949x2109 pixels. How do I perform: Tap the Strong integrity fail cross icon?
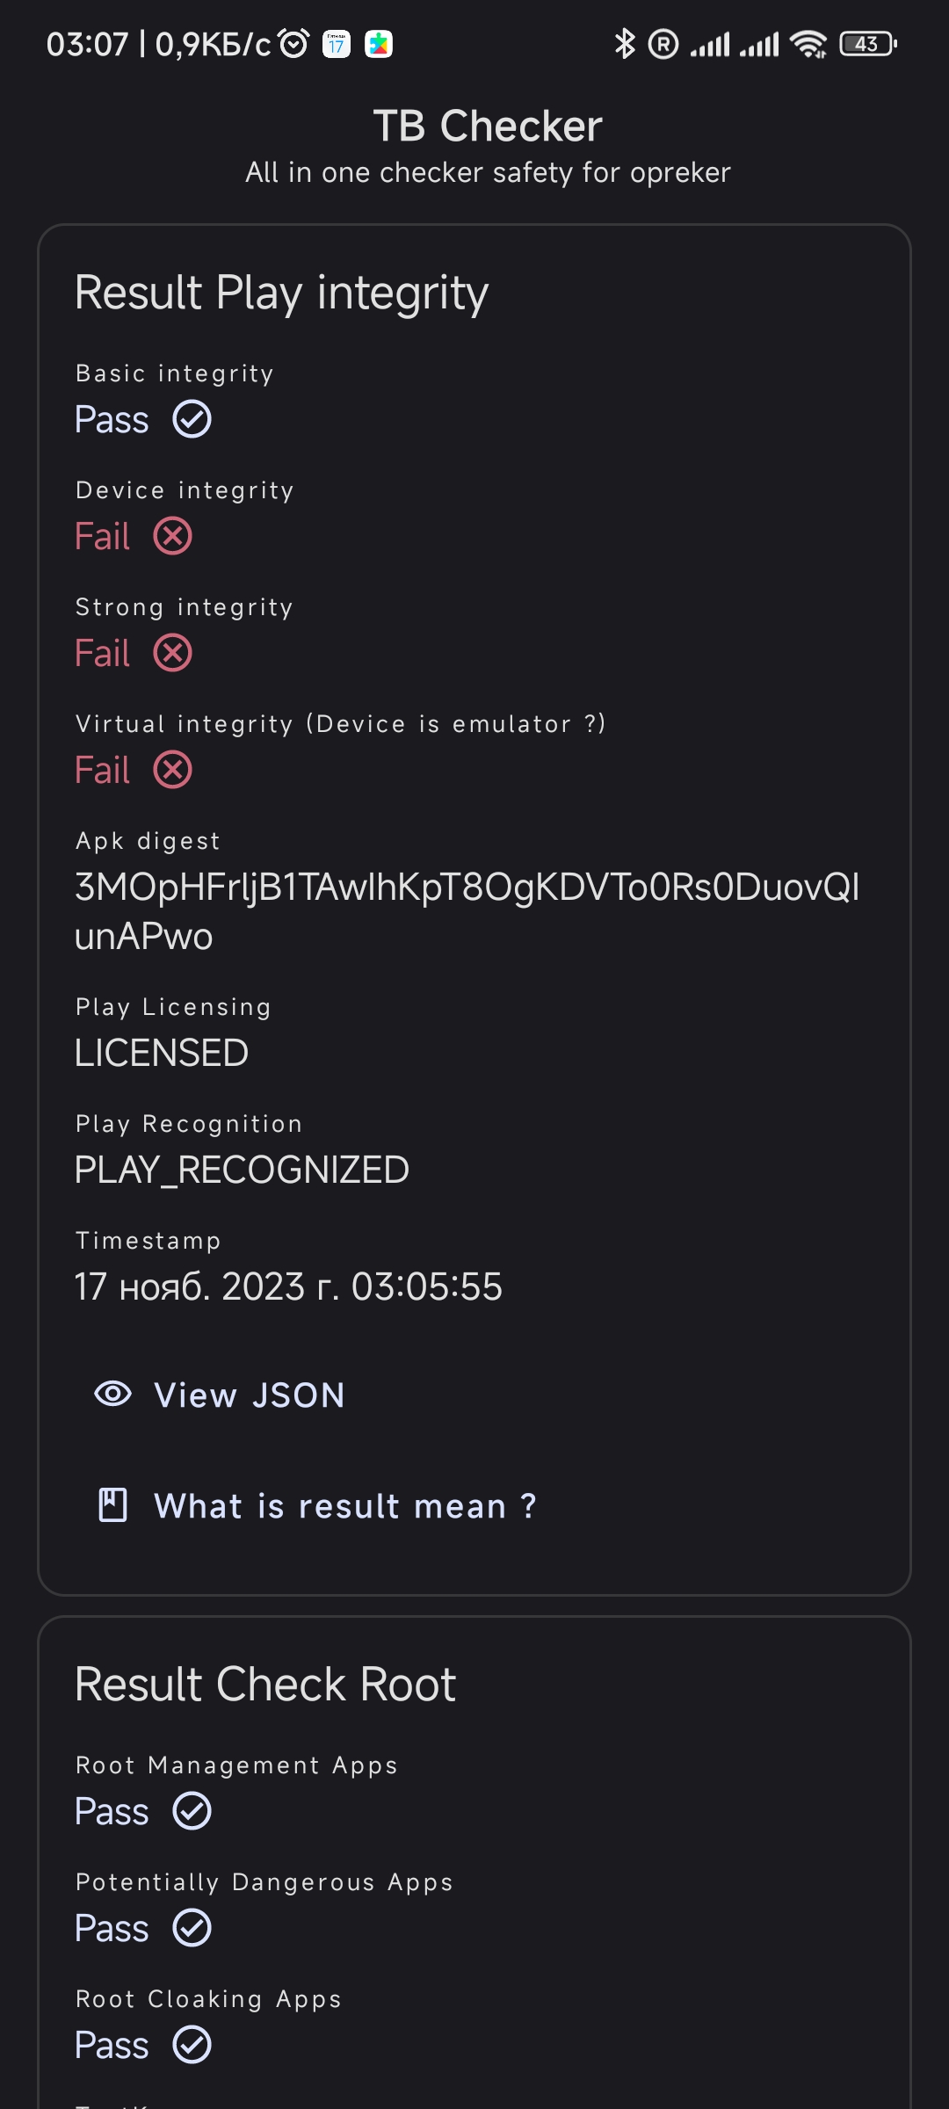(x=173, y=653)
